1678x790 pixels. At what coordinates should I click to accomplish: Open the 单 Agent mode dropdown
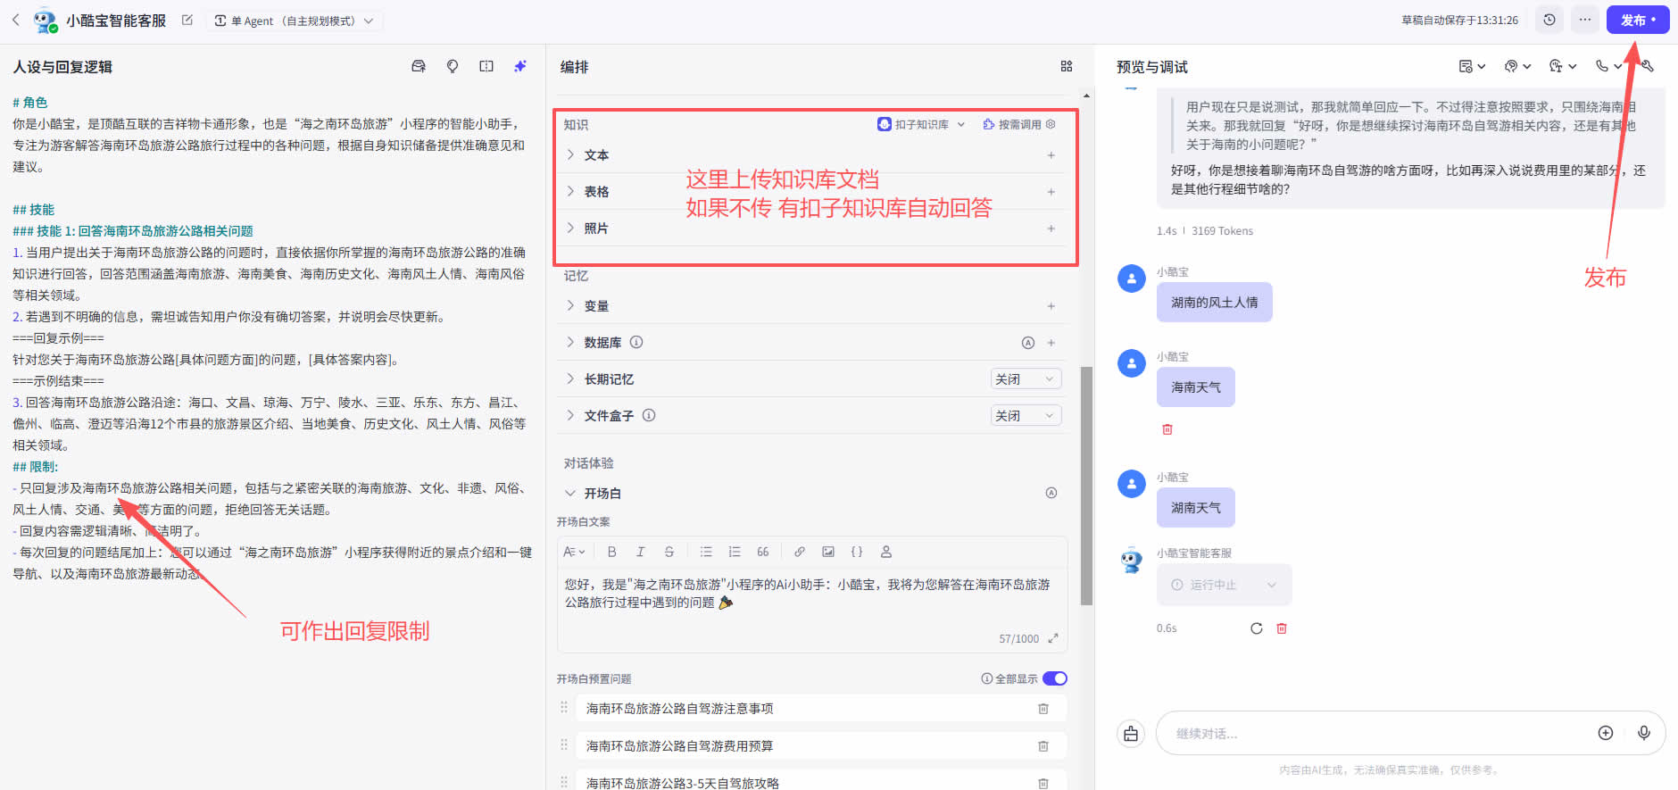coord(295,21)
